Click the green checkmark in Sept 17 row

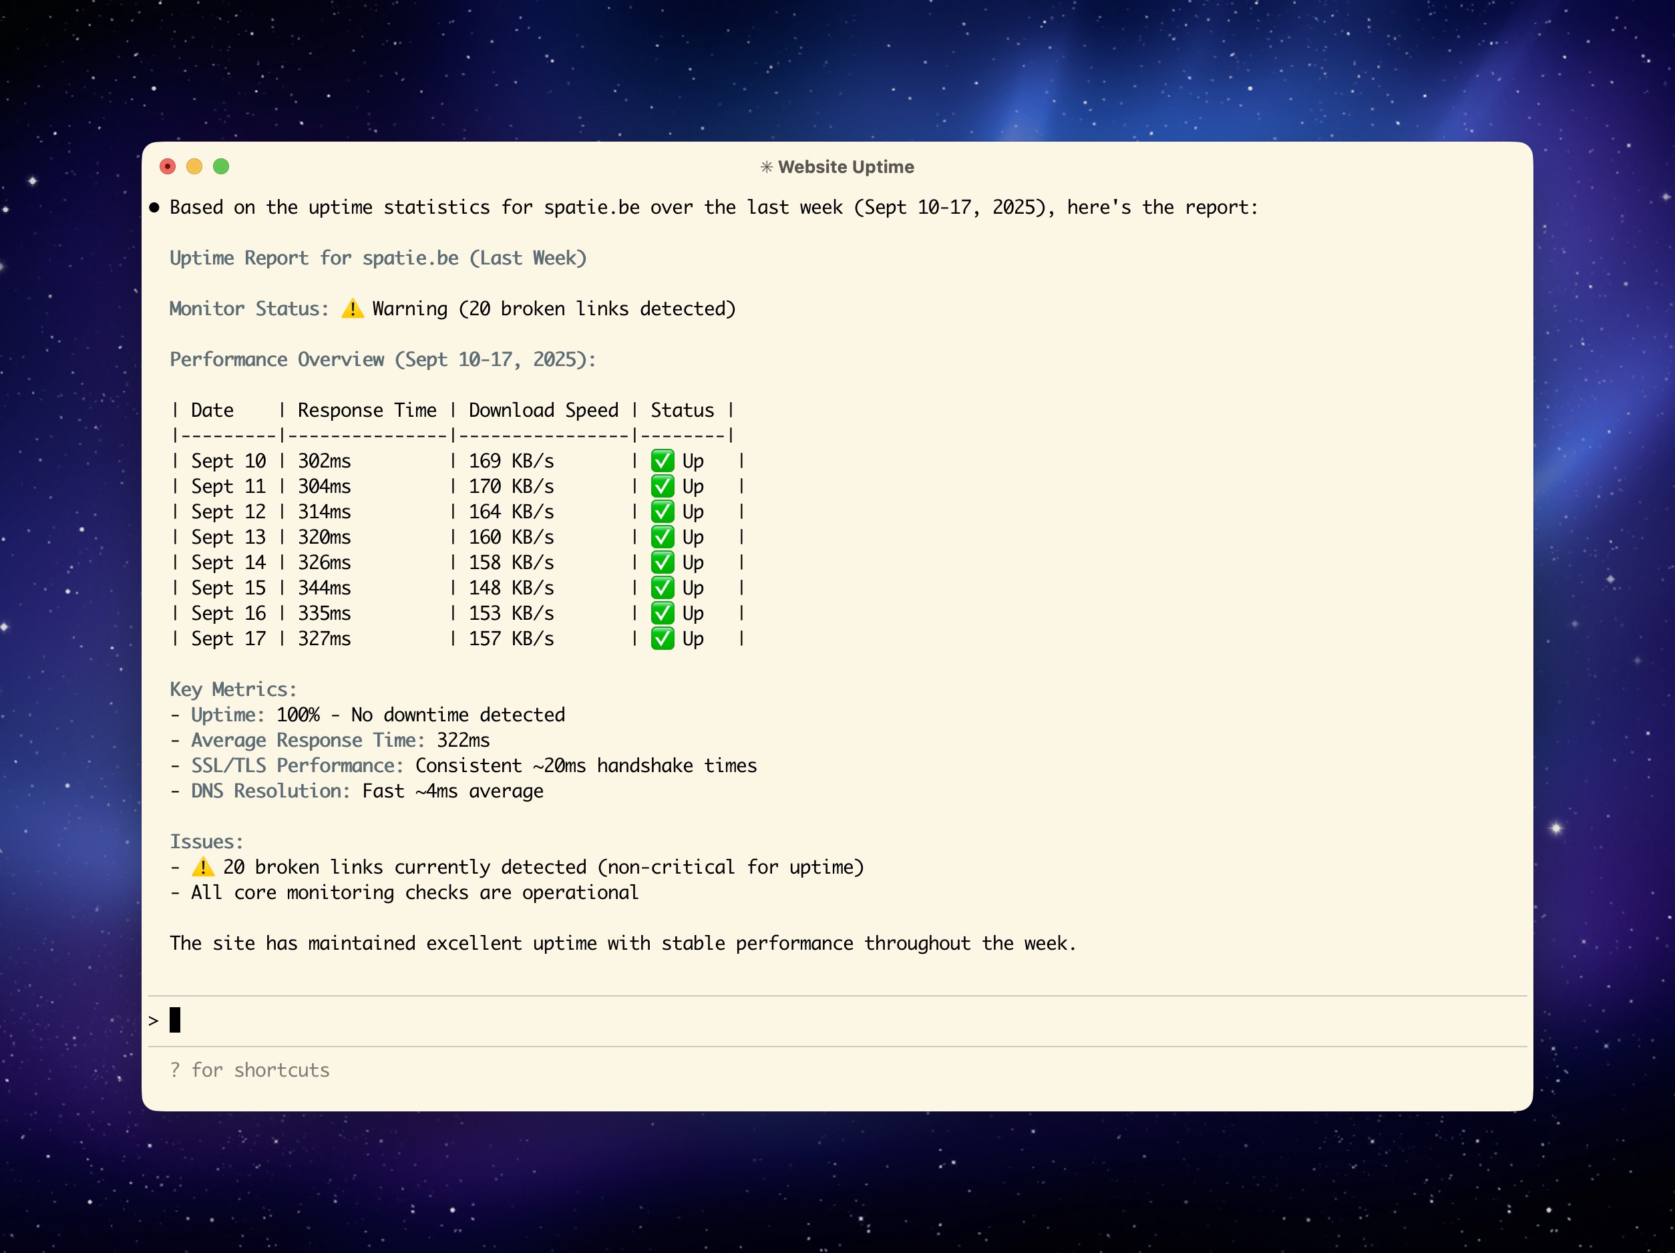pos(663,639)
